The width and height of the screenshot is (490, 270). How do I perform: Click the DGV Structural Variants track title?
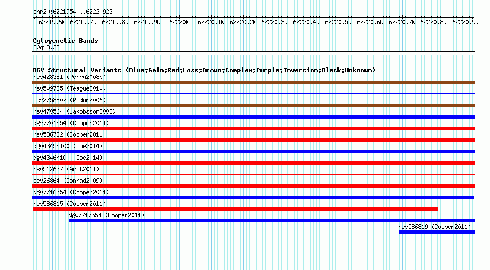pos(204,70)
